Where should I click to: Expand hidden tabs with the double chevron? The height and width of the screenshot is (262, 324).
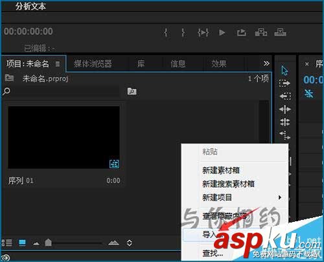[x=266, y=63]
